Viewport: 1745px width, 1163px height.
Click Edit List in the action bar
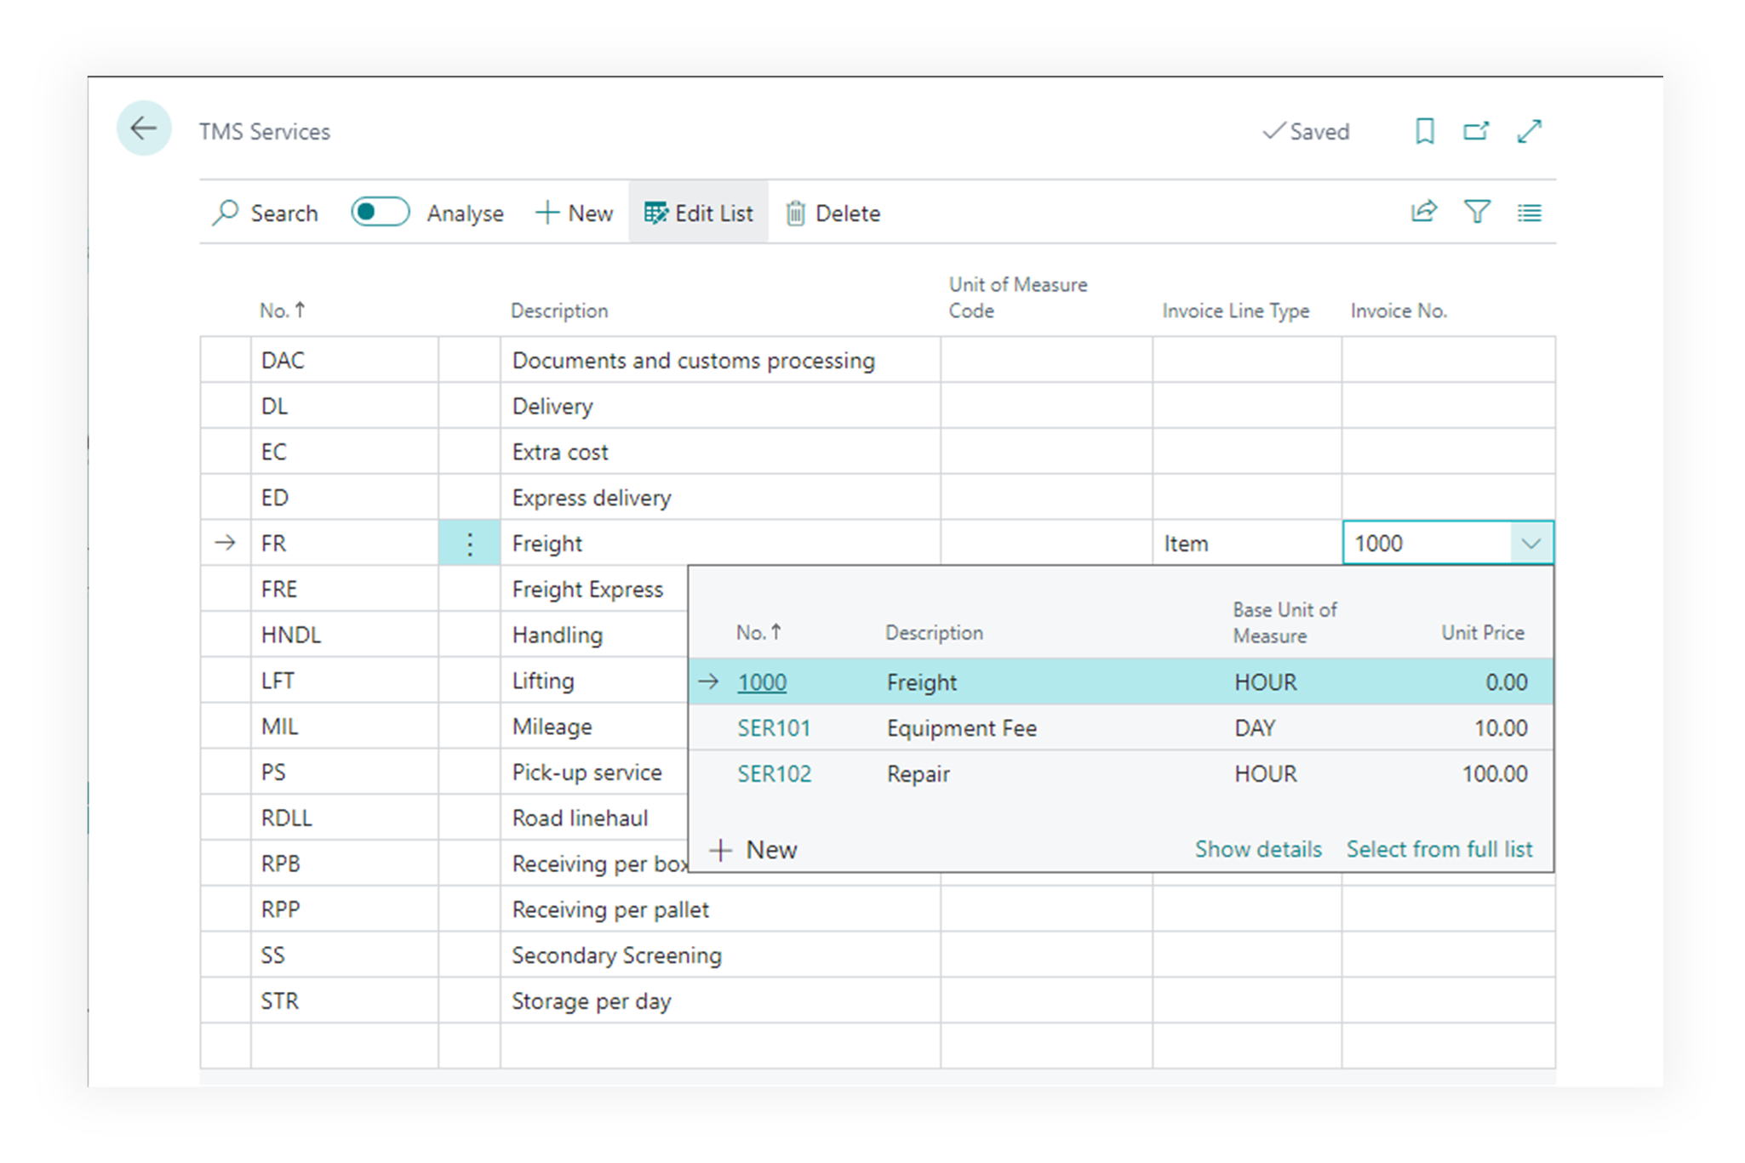click(699, 213)
